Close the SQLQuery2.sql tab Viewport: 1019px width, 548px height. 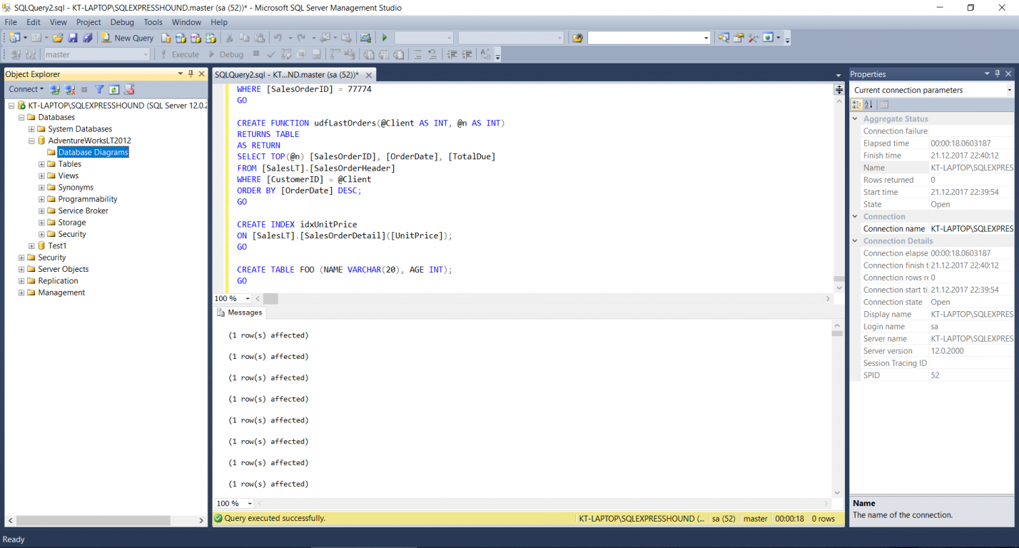369,75
